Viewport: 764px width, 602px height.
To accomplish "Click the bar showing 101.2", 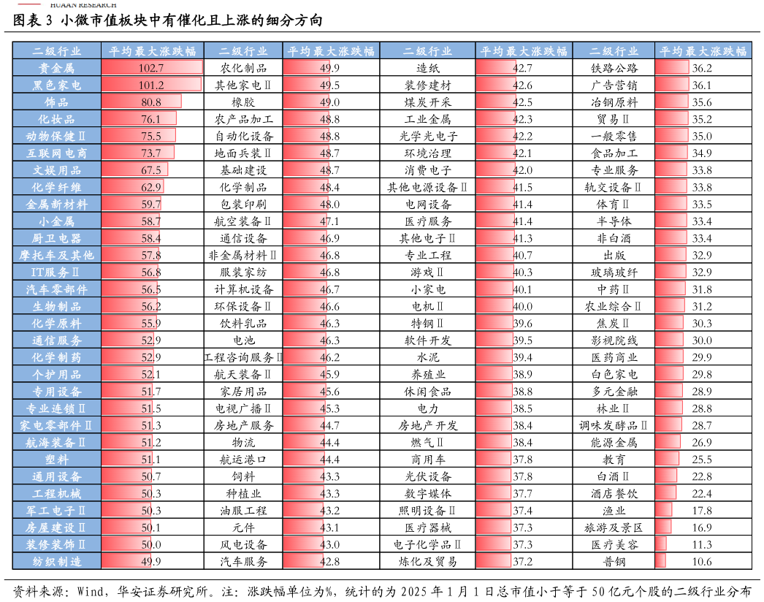I will (x=150, y=85).
